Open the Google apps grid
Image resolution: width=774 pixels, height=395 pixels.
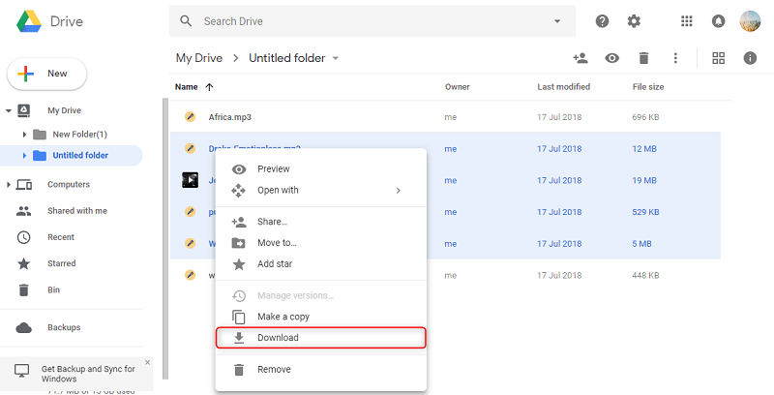pos(686,21)
